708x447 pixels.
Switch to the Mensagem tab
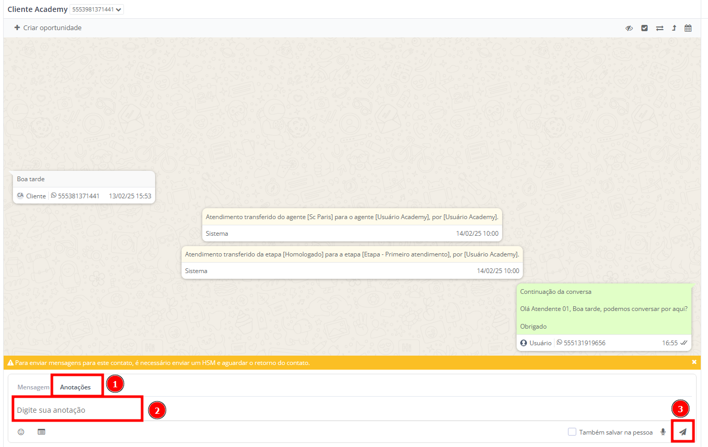point(33,387)
